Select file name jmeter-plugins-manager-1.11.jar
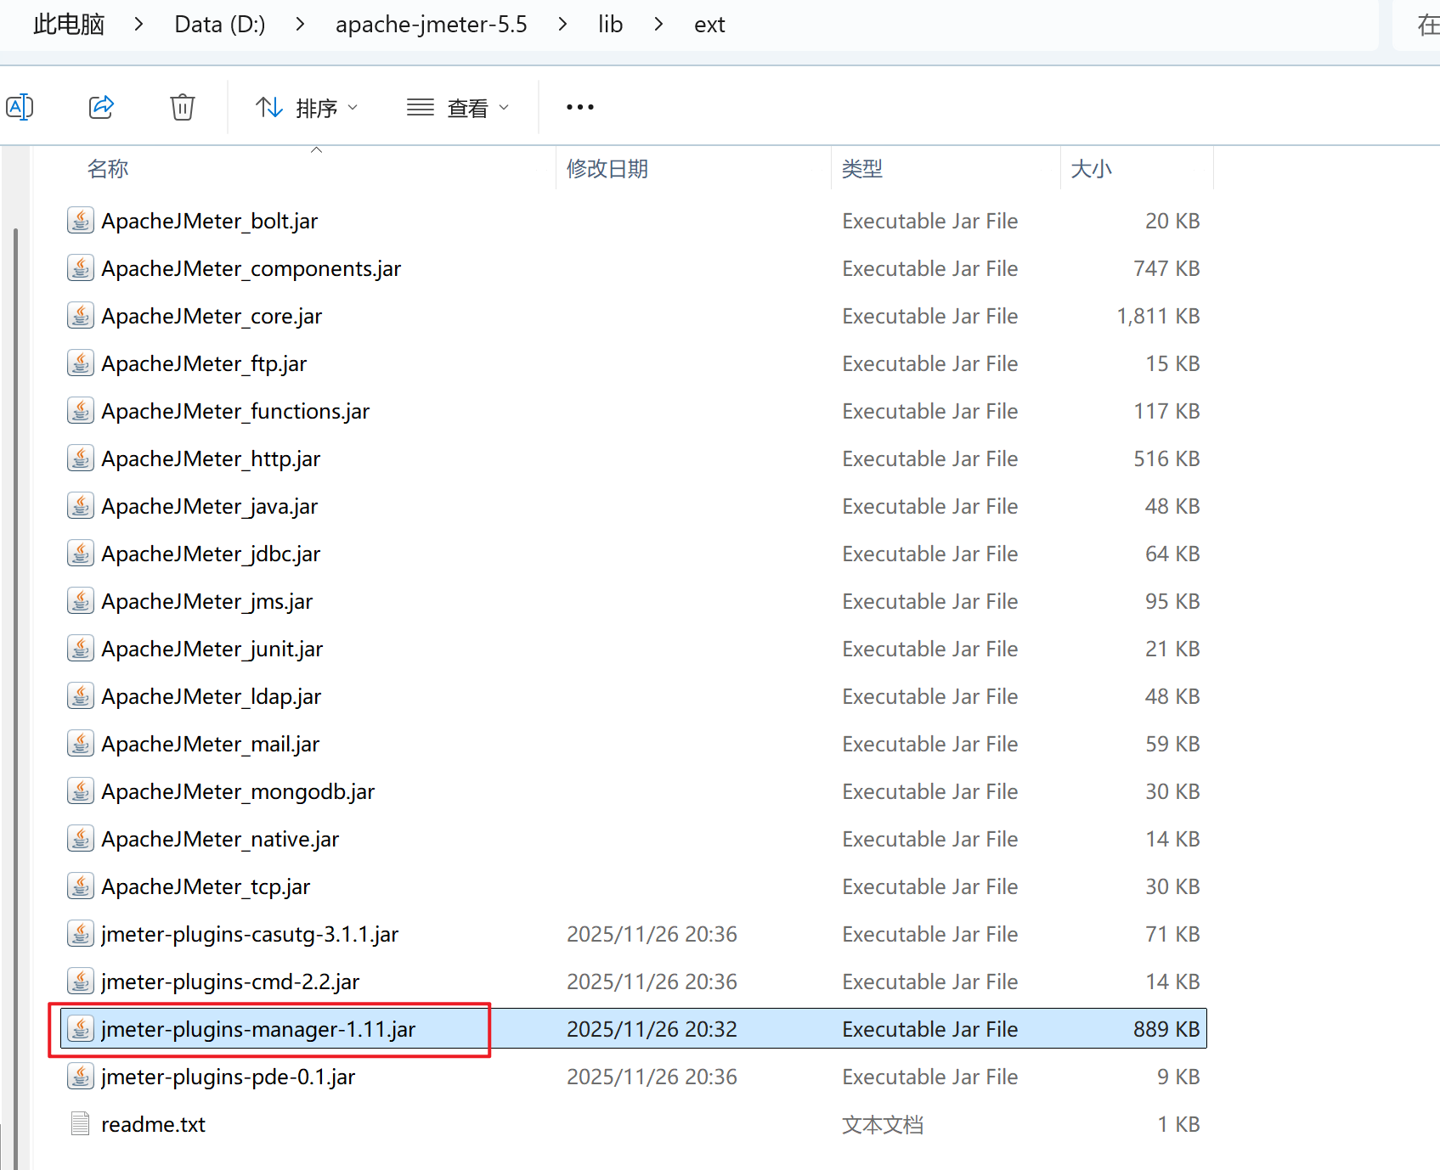1440x1170 pixels. [258, 1029]
